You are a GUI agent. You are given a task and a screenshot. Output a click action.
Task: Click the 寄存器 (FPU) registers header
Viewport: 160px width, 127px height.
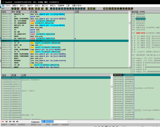146,12
